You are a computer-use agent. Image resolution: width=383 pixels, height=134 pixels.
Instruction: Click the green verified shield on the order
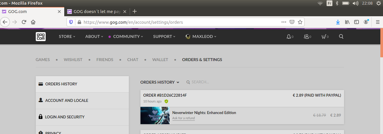tap(166, 101)
